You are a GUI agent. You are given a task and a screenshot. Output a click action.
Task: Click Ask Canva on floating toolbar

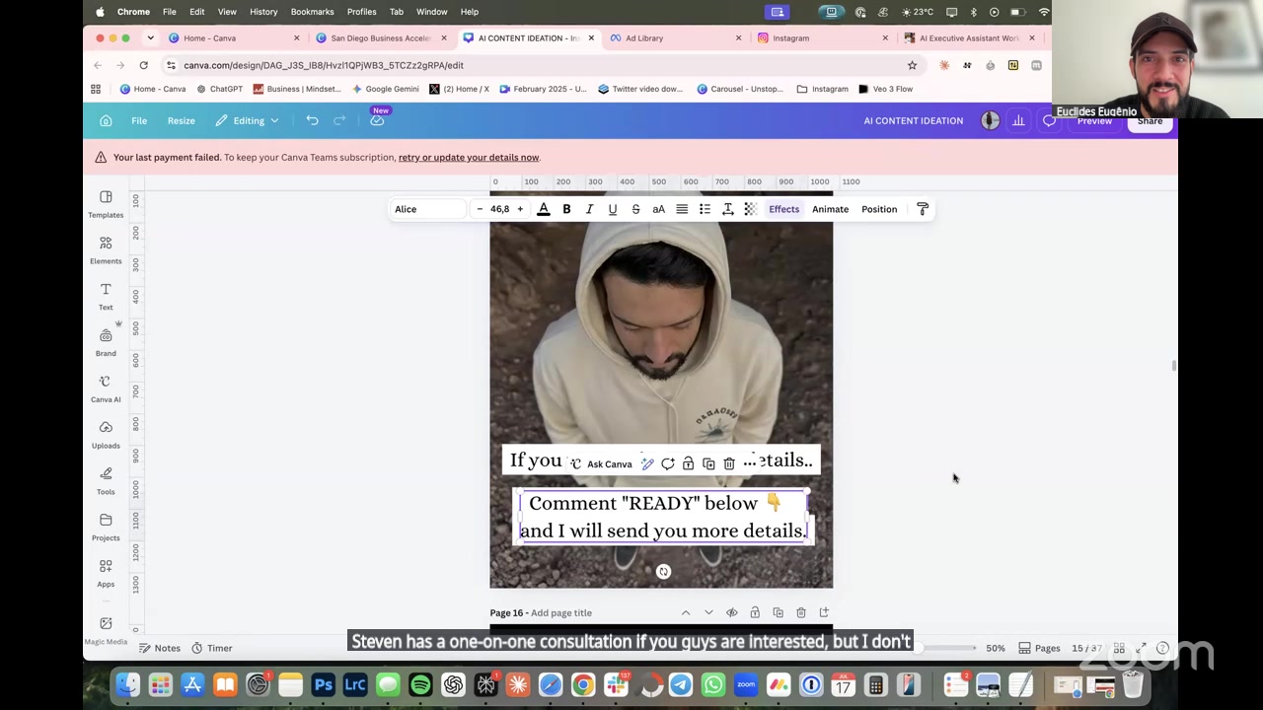point(602,464)
